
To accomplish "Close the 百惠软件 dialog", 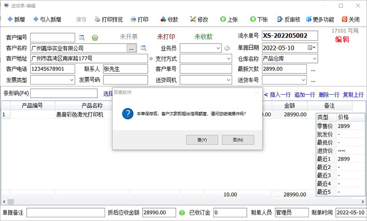I will 257,92.
